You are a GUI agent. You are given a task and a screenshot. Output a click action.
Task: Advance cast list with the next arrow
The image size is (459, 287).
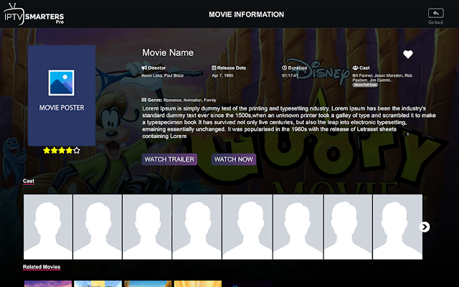[x=425, y=227]
